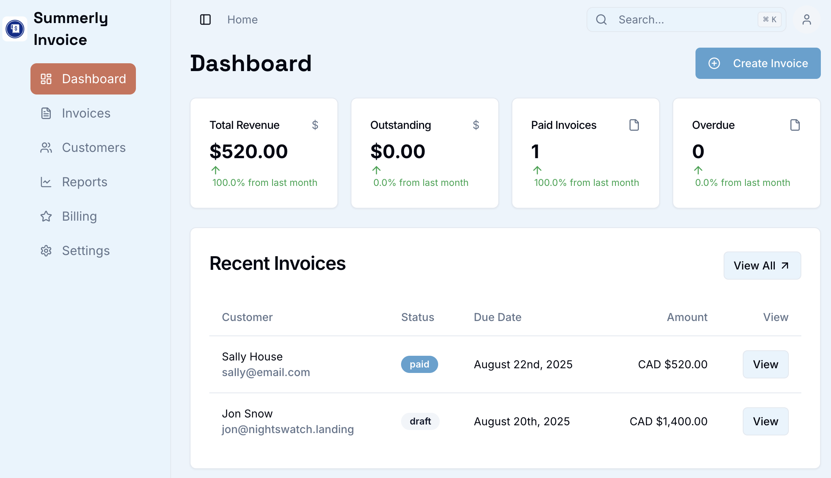
Task: View Jon Snow's invoice
Action: point(765,421)
